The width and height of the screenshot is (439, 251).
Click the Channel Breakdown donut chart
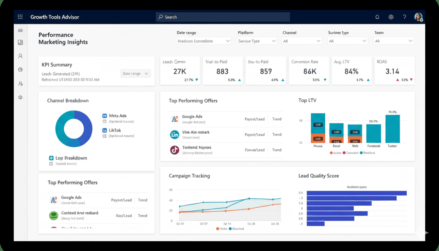pyautogui.click(x=74, y=128)
